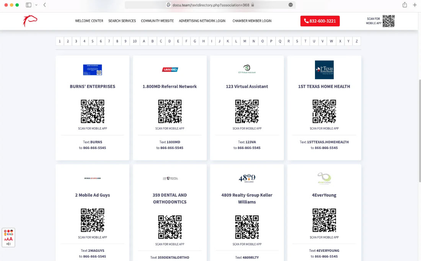
Task: Click the Share icon in the browser toolbar
Action: tap(405, 5)
